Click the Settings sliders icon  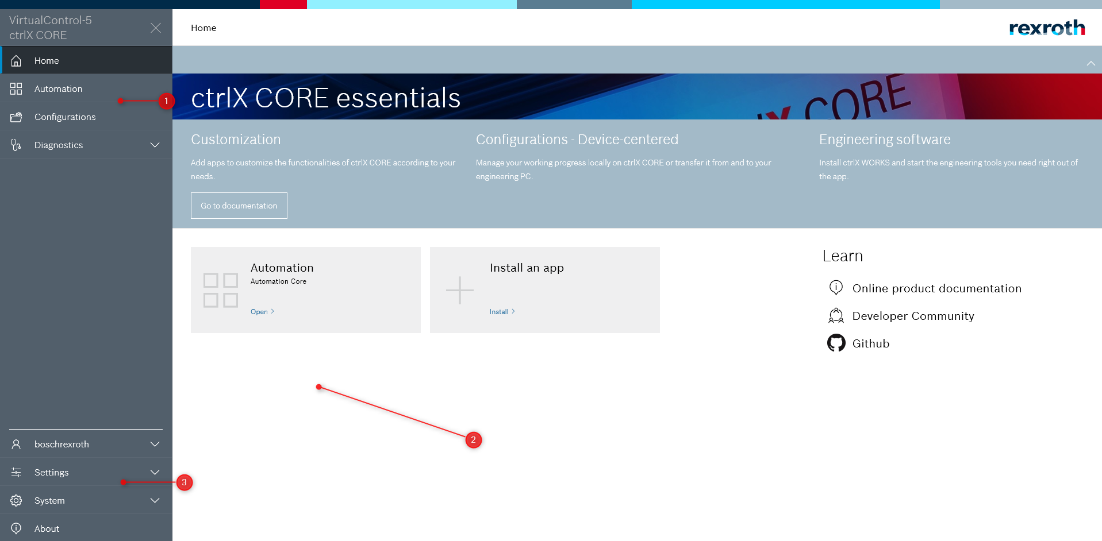coord(16,473)
